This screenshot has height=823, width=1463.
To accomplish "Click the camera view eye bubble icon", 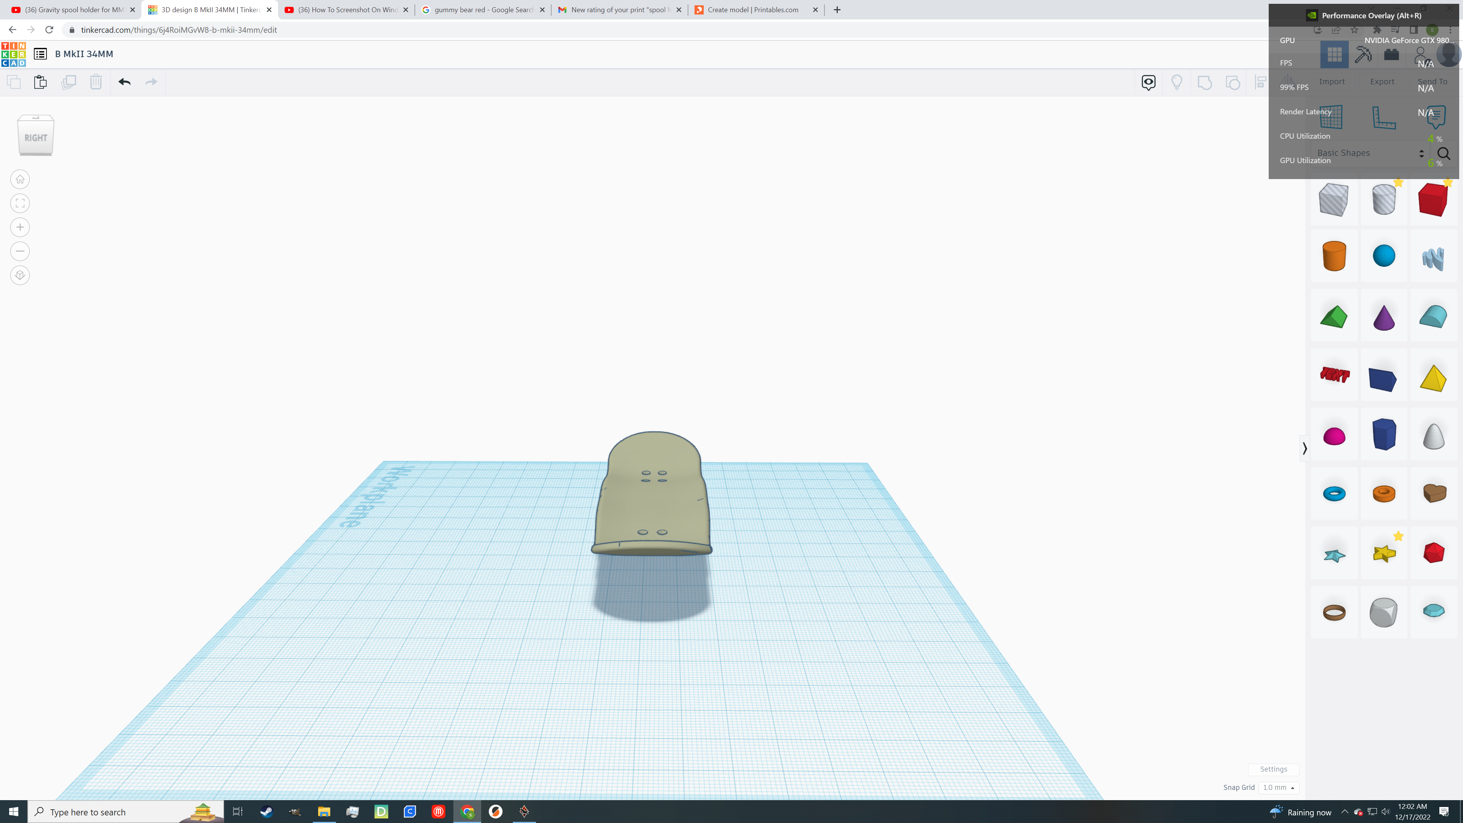I will (1148, 82).
